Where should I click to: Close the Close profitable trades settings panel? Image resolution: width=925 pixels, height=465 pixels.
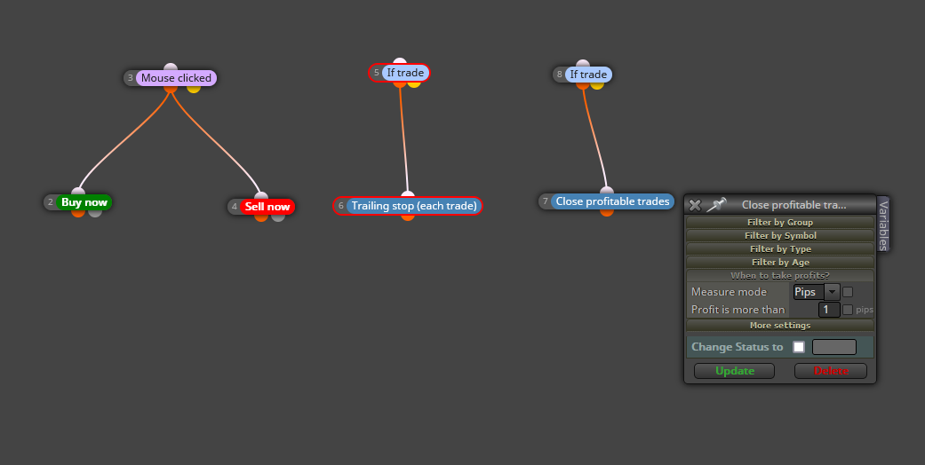coord(695,205)
